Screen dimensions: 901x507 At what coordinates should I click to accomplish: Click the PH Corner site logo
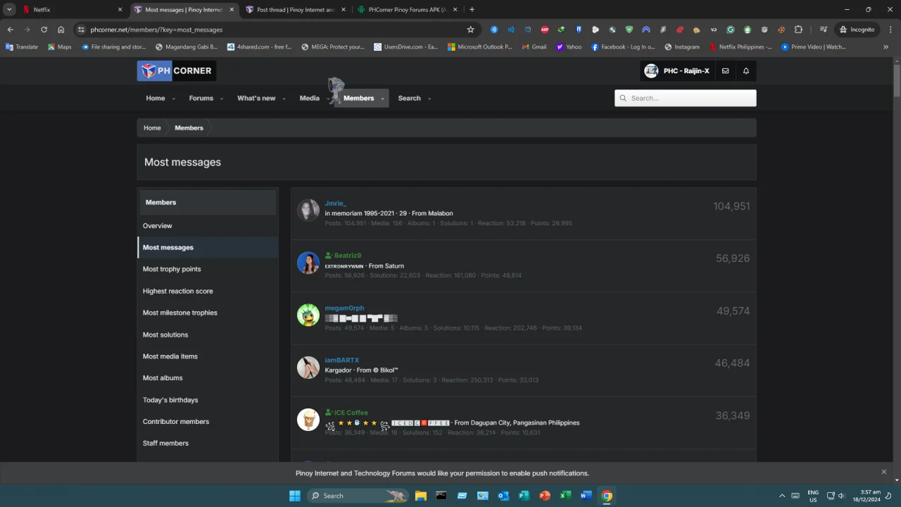pyautogui.click(x=176, y=70)
